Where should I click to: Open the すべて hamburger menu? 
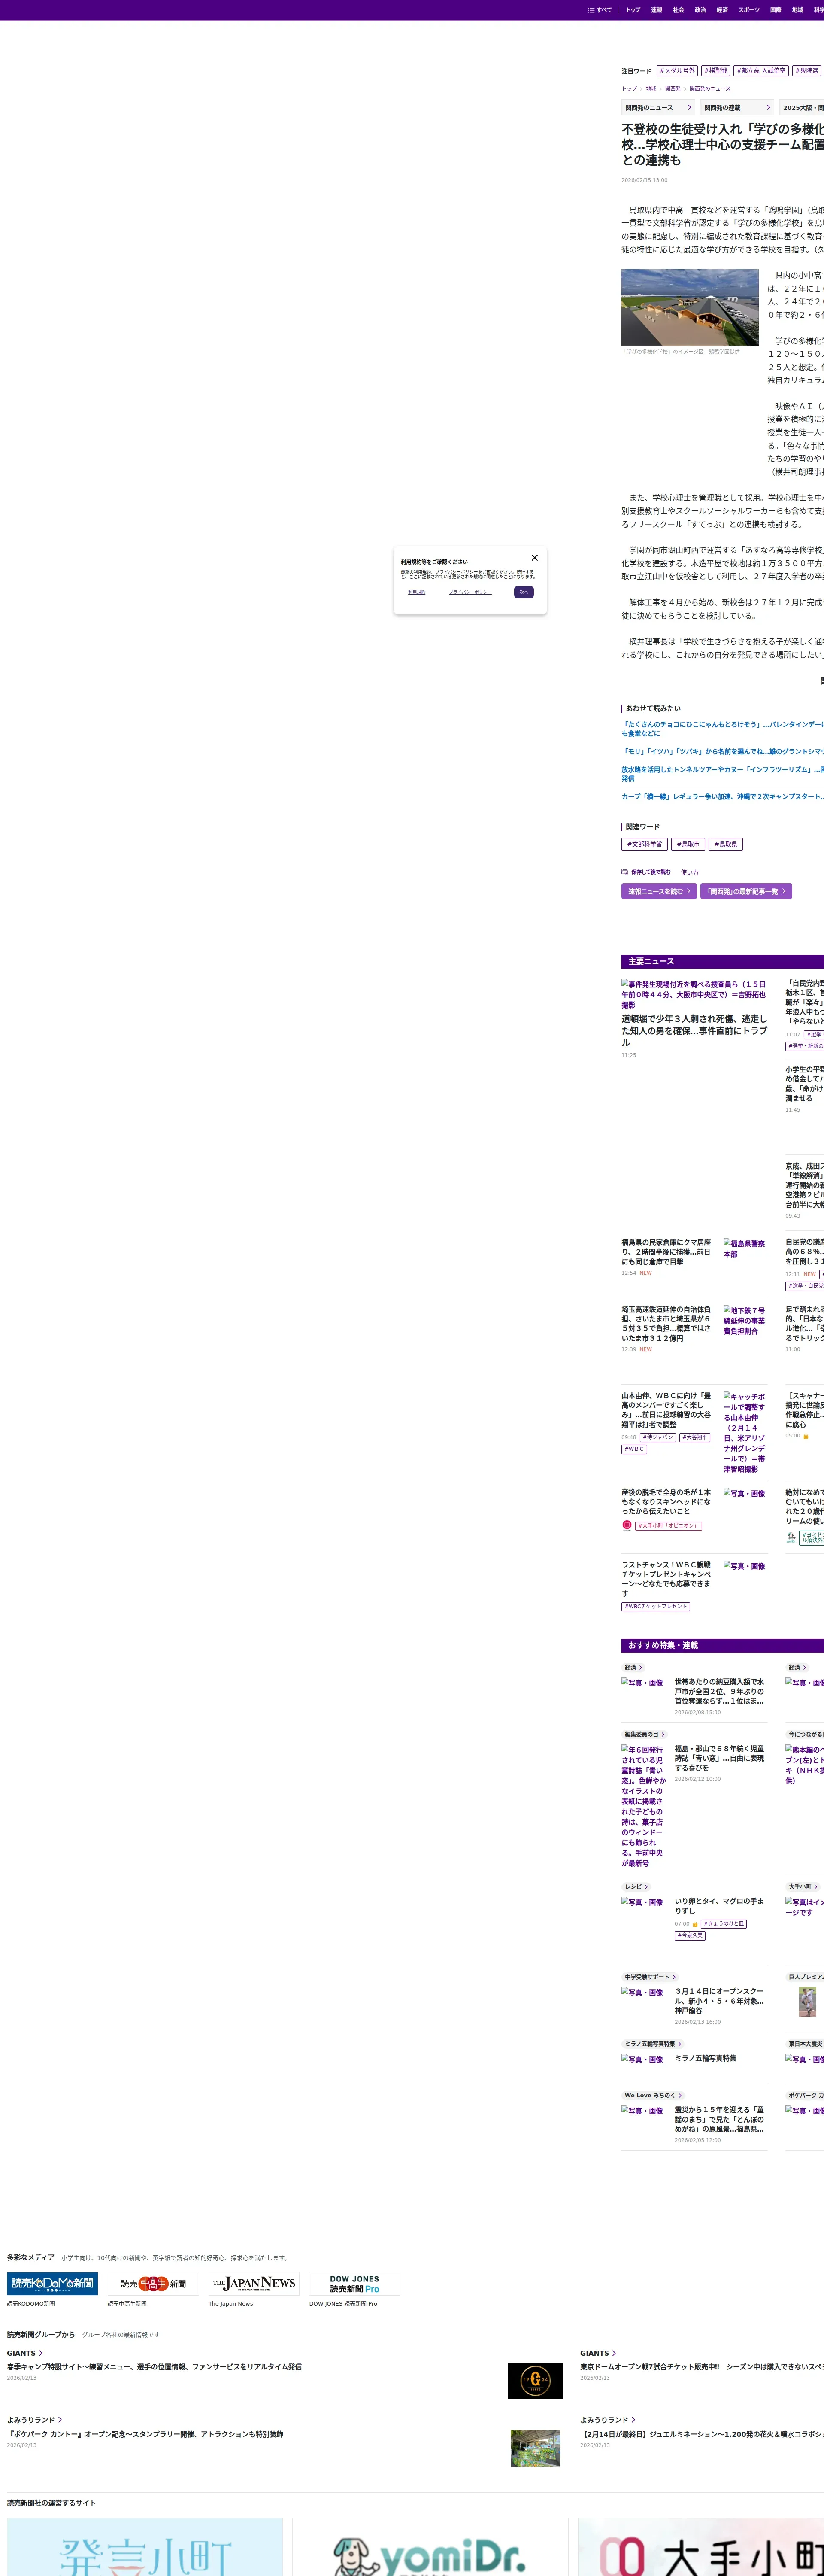click(x=600, y=10)
